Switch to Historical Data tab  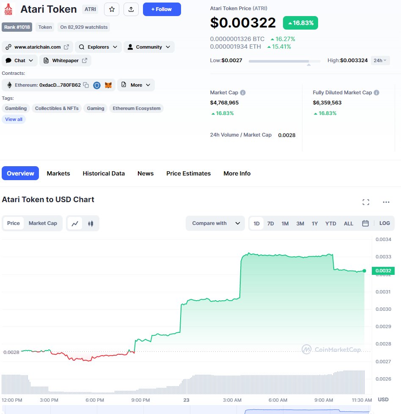(104, 173)
